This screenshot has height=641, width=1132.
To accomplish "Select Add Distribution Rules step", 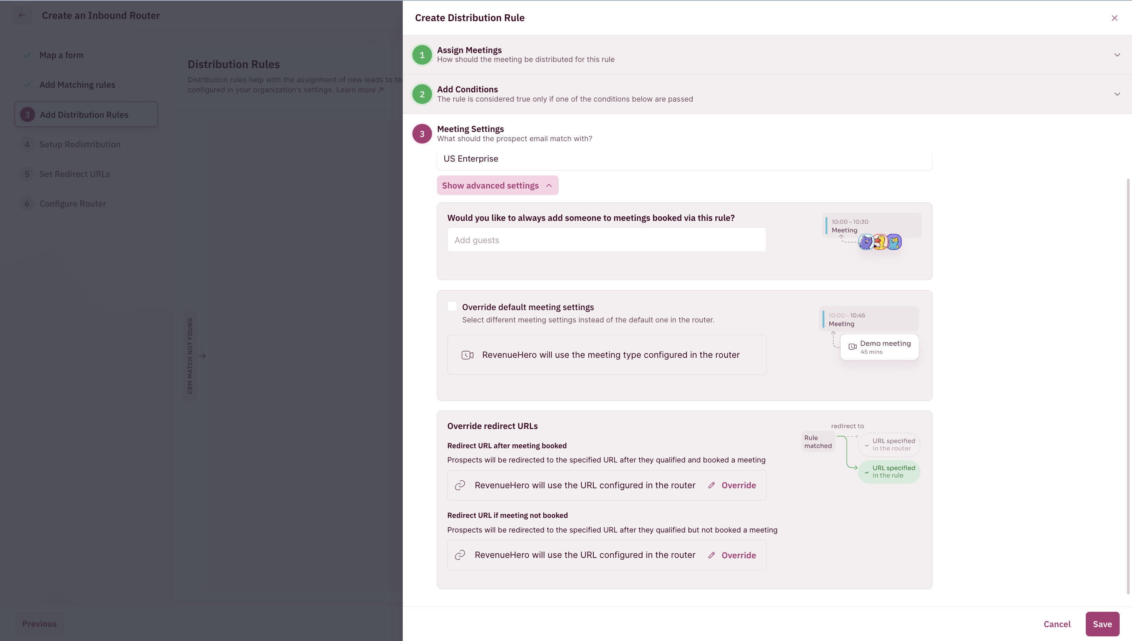I will (86, 115).
